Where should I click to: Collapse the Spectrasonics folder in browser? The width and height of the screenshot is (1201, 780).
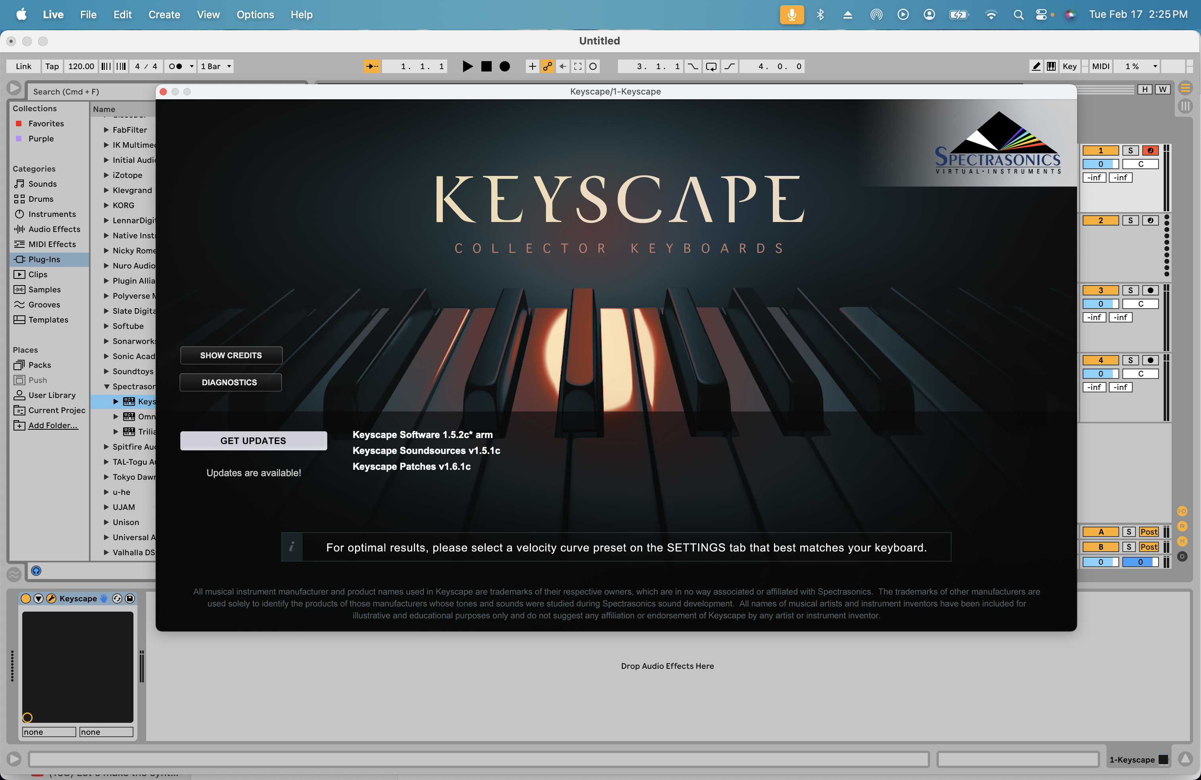(106, 386)
